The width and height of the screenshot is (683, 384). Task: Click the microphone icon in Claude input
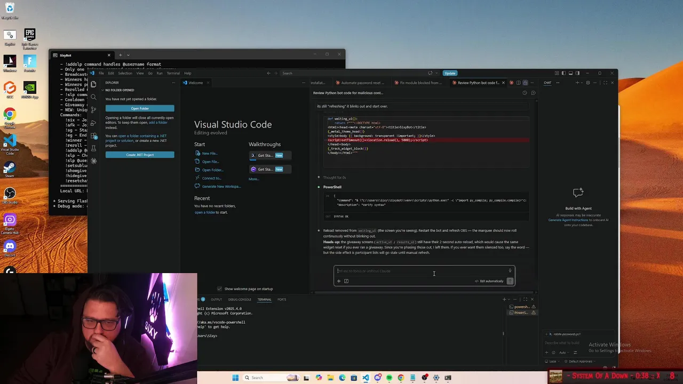[510, 271]
